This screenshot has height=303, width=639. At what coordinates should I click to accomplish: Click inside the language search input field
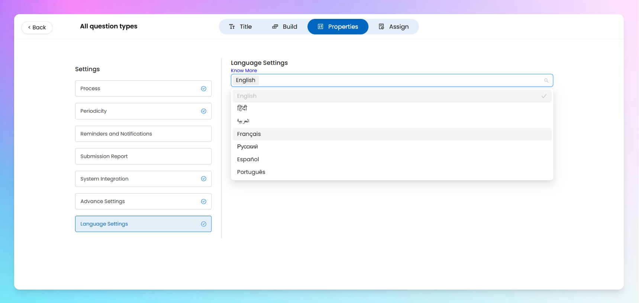398,81
